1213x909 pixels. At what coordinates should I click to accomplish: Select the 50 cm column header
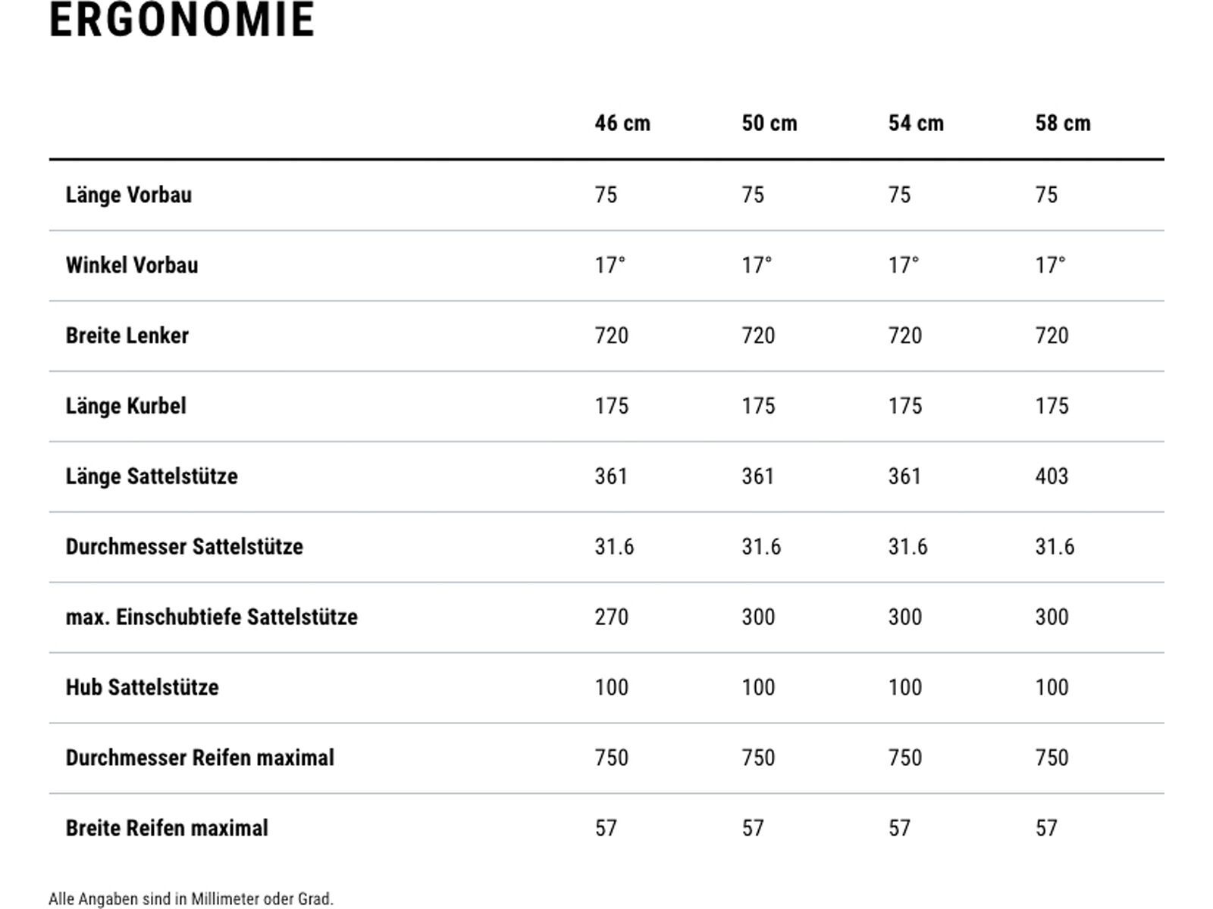tap(769, 123)
